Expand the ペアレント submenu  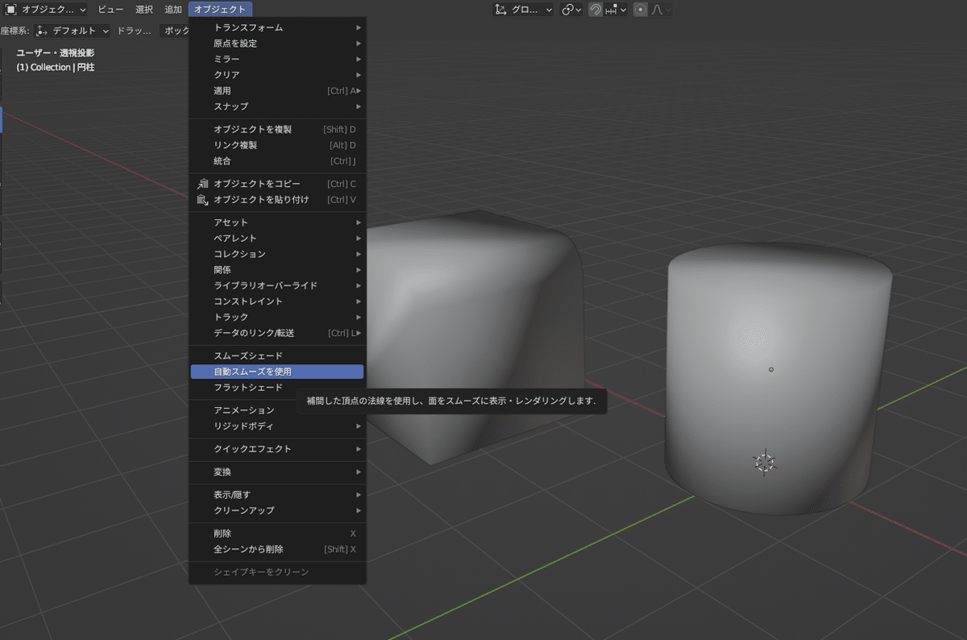(x=277, y=239)
